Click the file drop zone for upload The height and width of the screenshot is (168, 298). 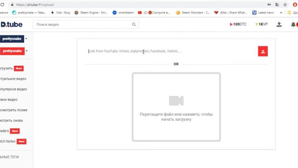pos(176,107)
